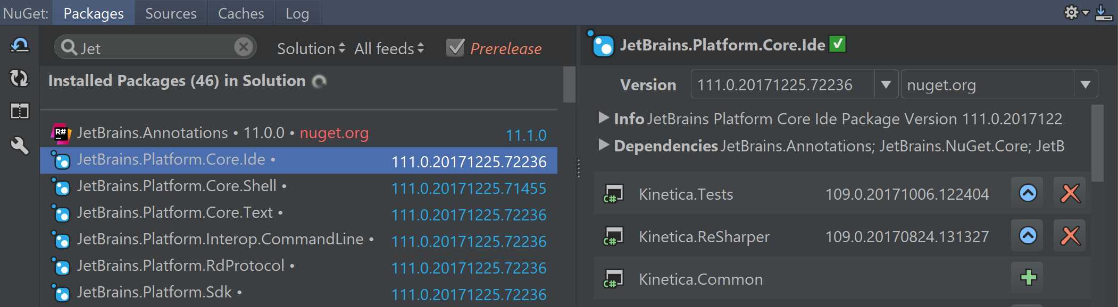Click the version link for JetBrains.Platform.Sdk
This screenshot has width=1118, height=307.
click(469, 294)
